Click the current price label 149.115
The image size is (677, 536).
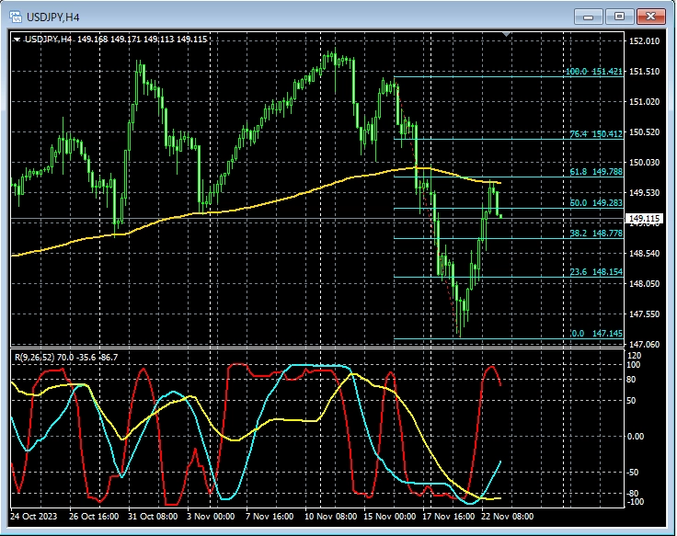click(x=642, y=219)
